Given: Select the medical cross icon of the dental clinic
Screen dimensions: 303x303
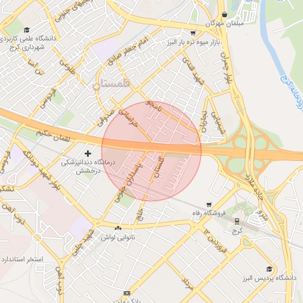Looking at the screenshot, I should [x=88, y=153].
